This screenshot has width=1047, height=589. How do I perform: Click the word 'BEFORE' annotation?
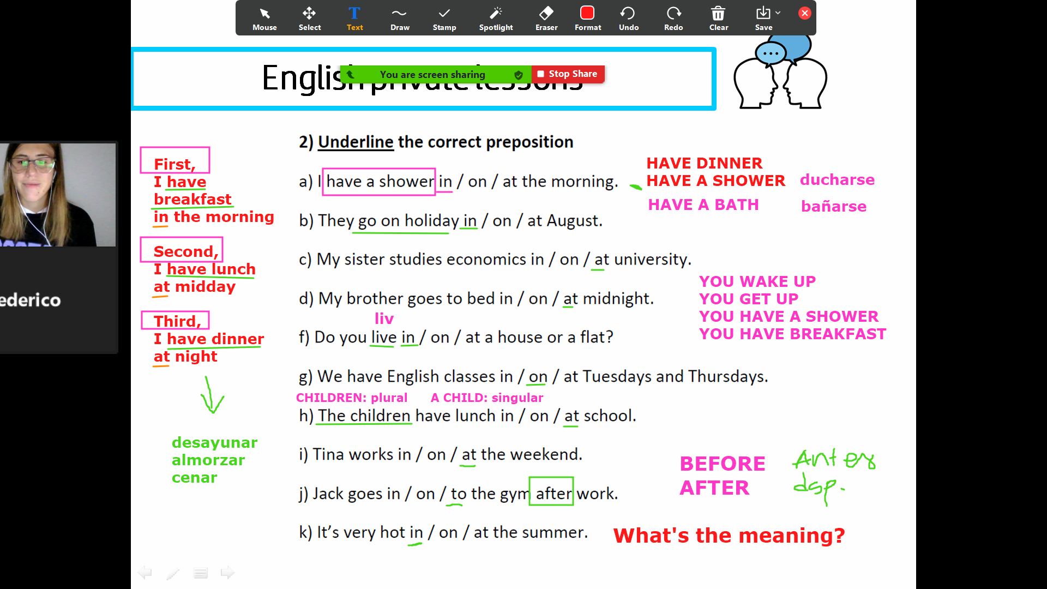coord(723,464)
